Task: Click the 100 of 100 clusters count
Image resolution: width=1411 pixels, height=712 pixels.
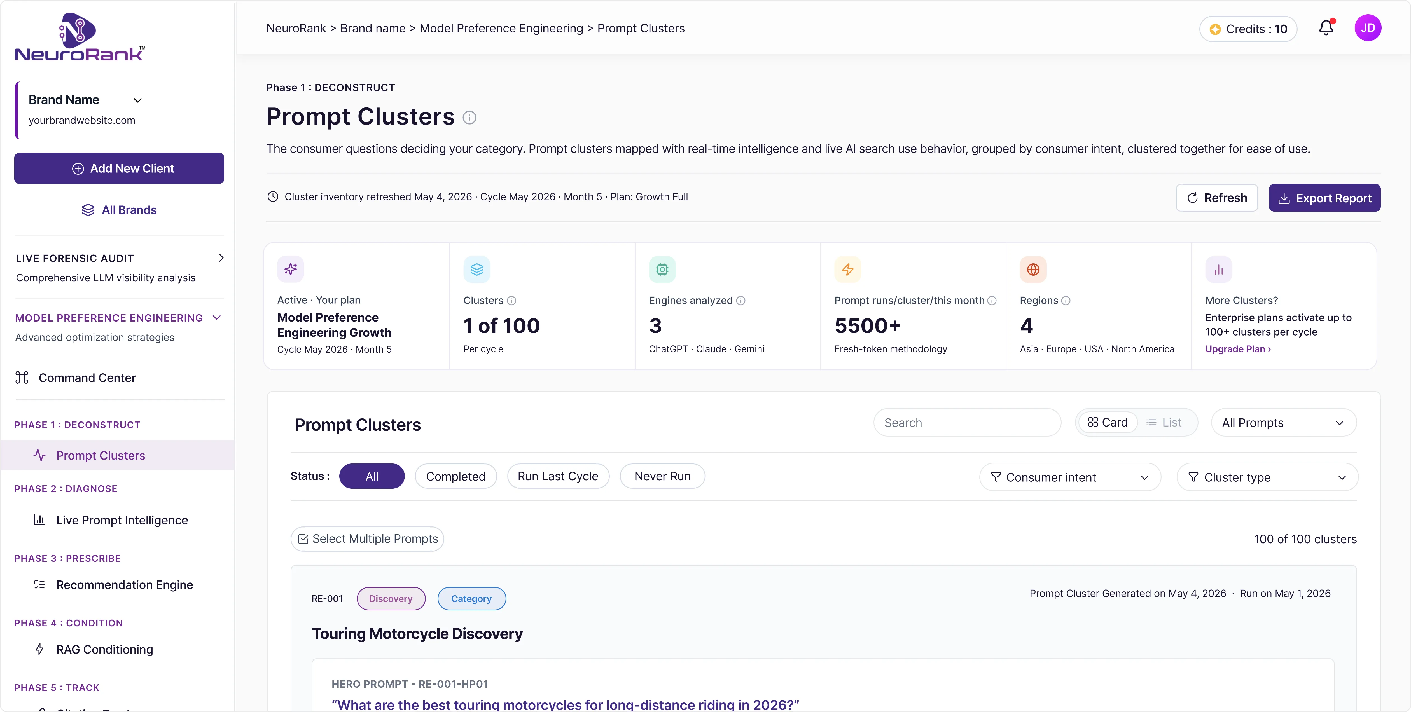Action: pos(1305,539)
